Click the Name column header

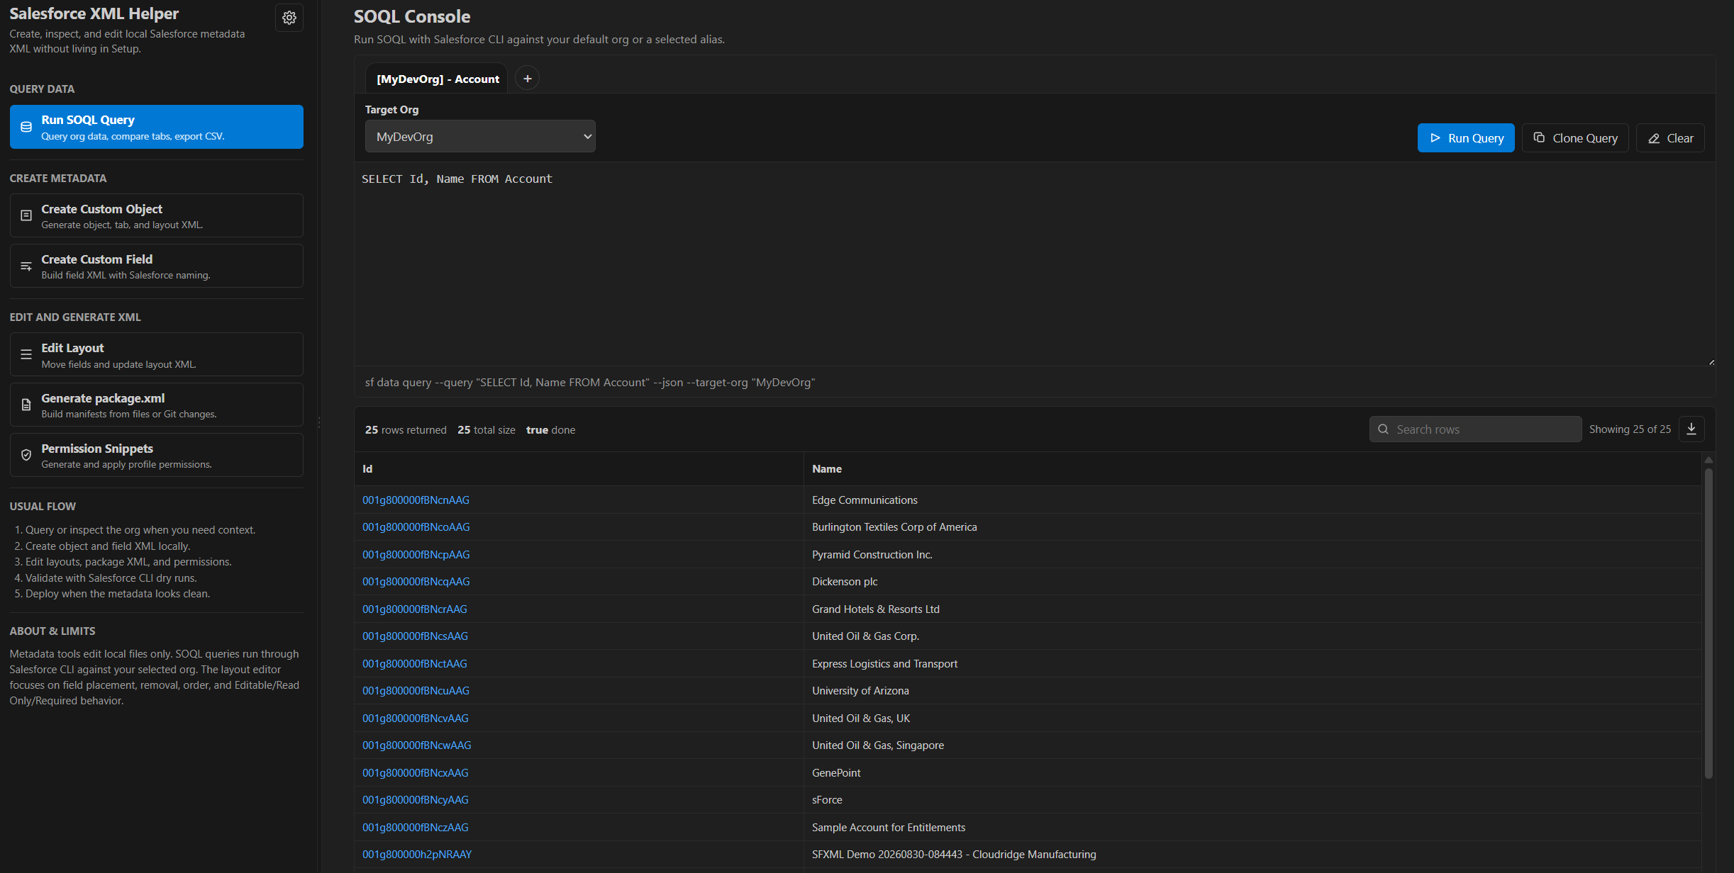pyautogui.click(x=1252, y=469)
